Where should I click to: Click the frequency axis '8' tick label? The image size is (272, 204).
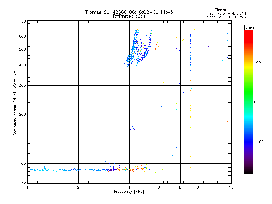180,187
